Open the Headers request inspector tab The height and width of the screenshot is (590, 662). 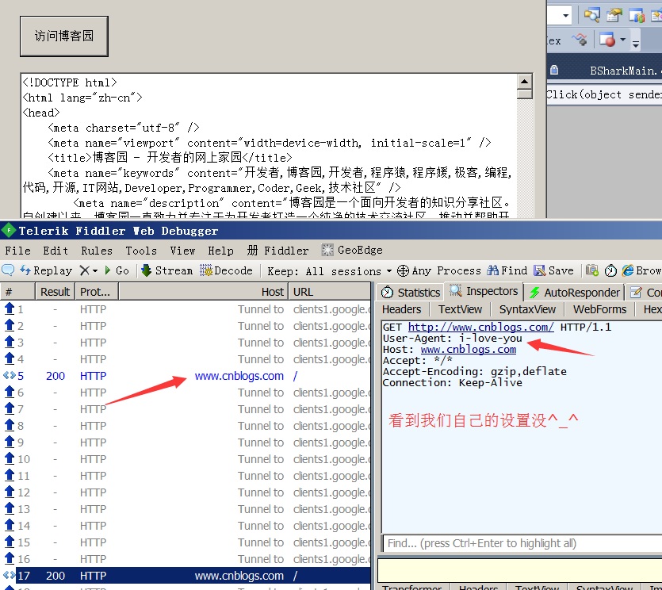click(401, 309)
